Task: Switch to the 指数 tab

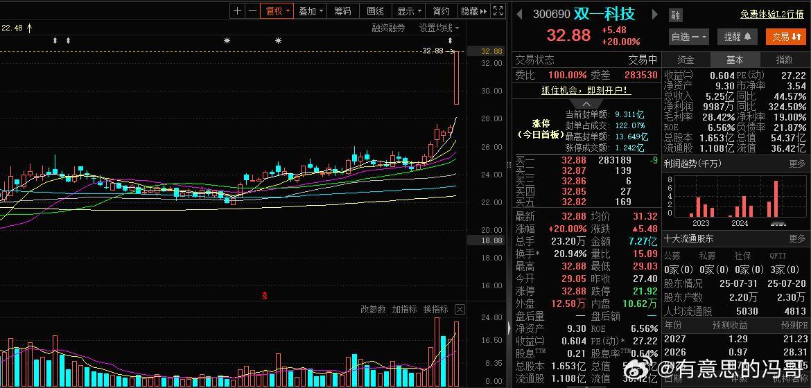Action: pos(784,60)
